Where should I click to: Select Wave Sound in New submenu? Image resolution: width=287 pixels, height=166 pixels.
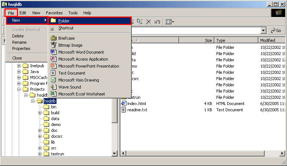[x=69, y=87]
